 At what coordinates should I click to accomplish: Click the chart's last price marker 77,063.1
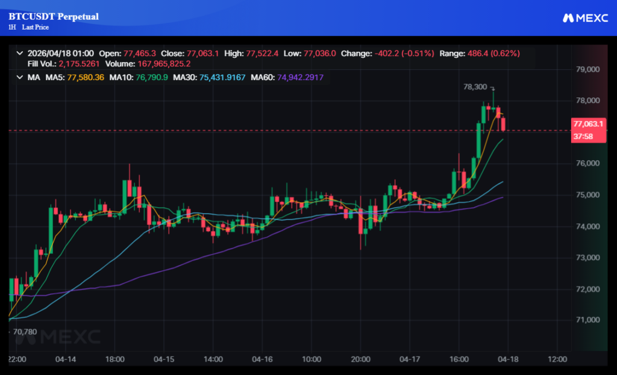[x=587, y=123]
